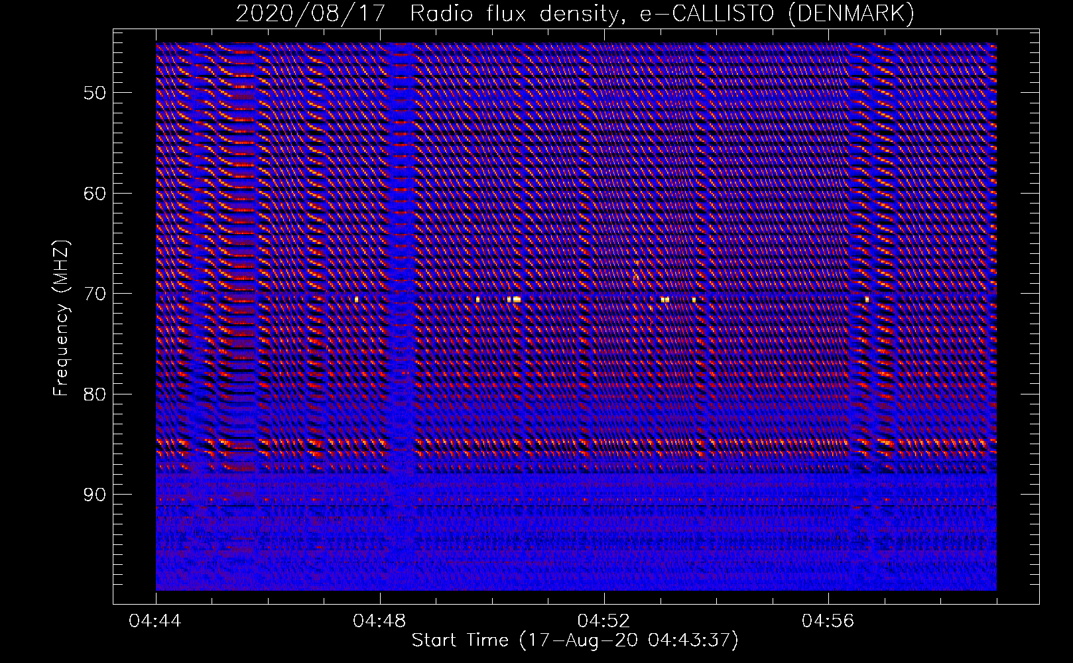Image resolution: width=1073 pixels, height=663 pixels.
Task: Click the 50 frequency tick label
Action: (94, 92)
